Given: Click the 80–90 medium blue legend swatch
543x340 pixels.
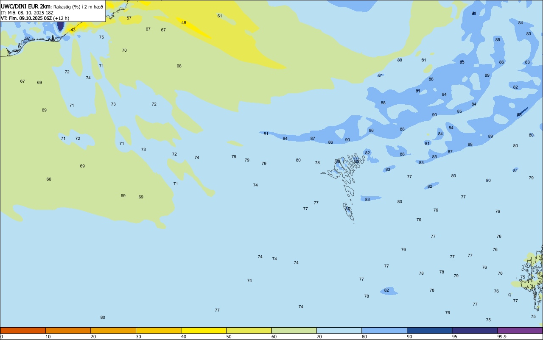Looking at the screenshot, I should coord(384,330).
